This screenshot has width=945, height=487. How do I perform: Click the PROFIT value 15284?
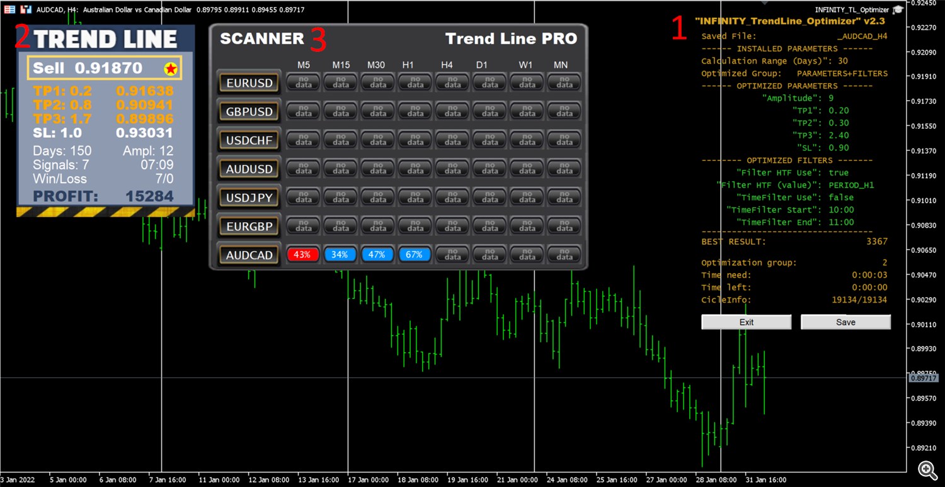tap(149, 196)
